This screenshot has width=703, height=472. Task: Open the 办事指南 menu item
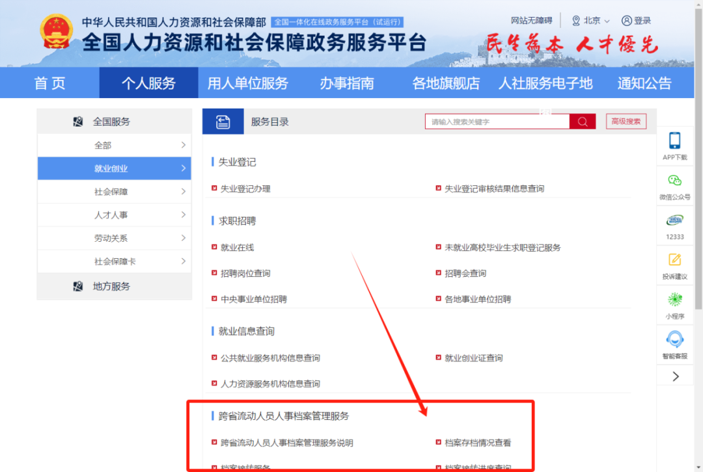click(x=347, y=83)
